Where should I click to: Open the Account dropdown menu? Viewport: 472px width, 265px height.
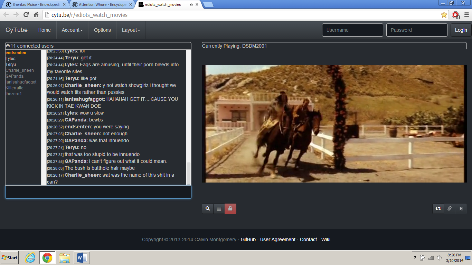[72, 30]
